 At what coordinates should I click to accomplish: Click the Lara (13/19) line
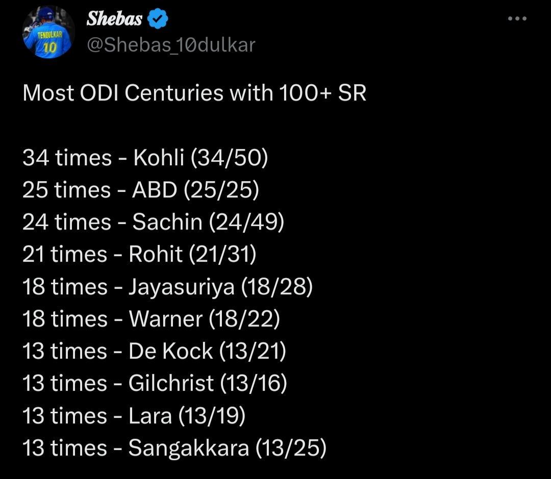[134, 416]
